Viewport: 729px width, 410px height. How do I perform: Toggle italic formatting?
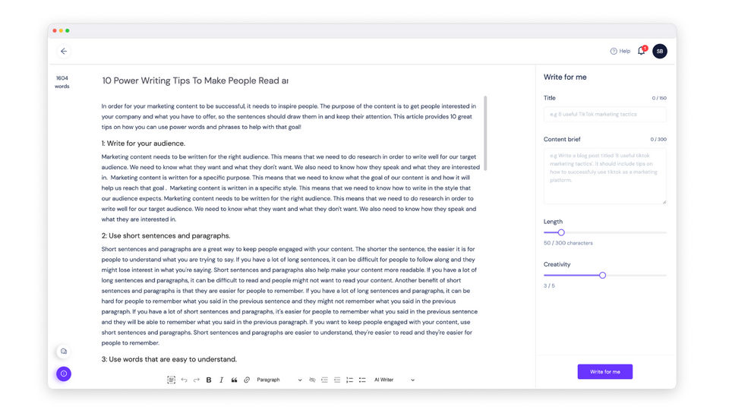click(221, 380)
